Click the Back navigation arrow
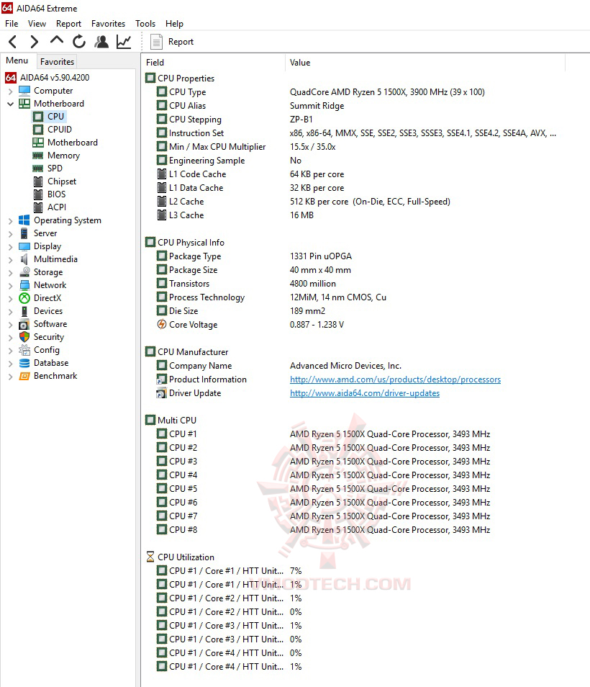590x687 pixels. click(13, 42)
